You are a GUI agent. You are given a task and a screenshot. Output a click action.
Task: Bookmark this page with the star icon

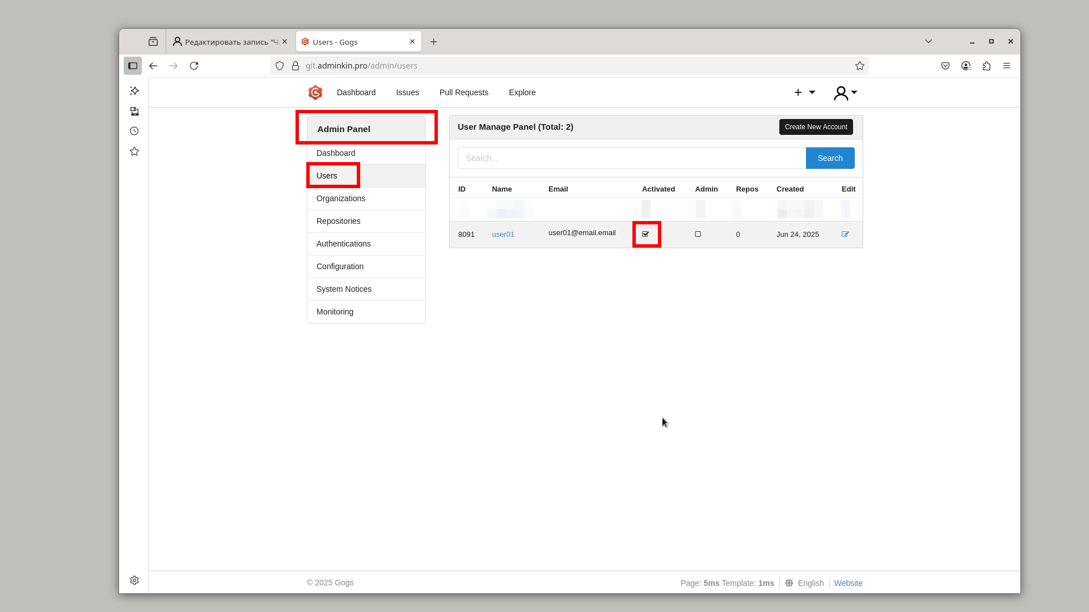(860, 66)
